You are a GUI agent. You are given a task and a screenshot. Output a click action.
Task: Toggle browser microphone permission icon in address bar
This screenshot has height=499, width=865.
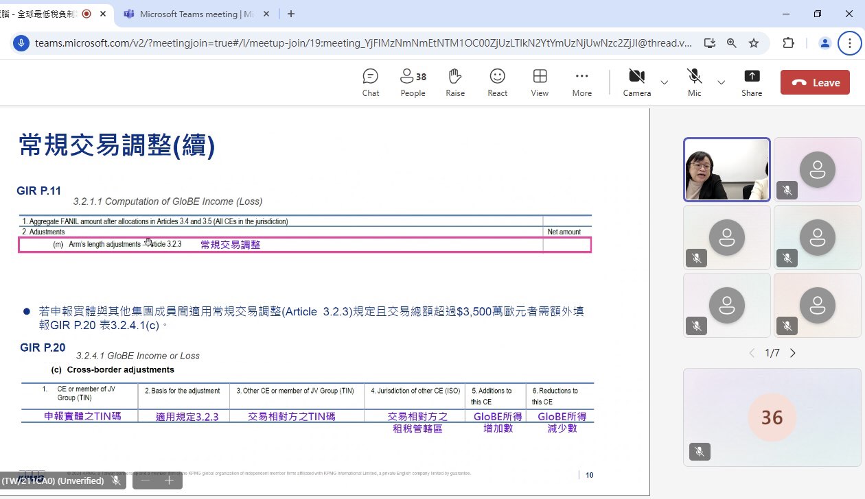[x=21, y=43]
